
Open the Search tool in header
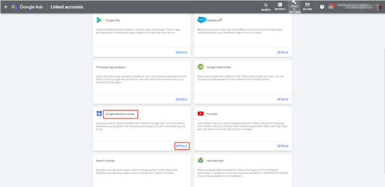click(x=266, y=7)
